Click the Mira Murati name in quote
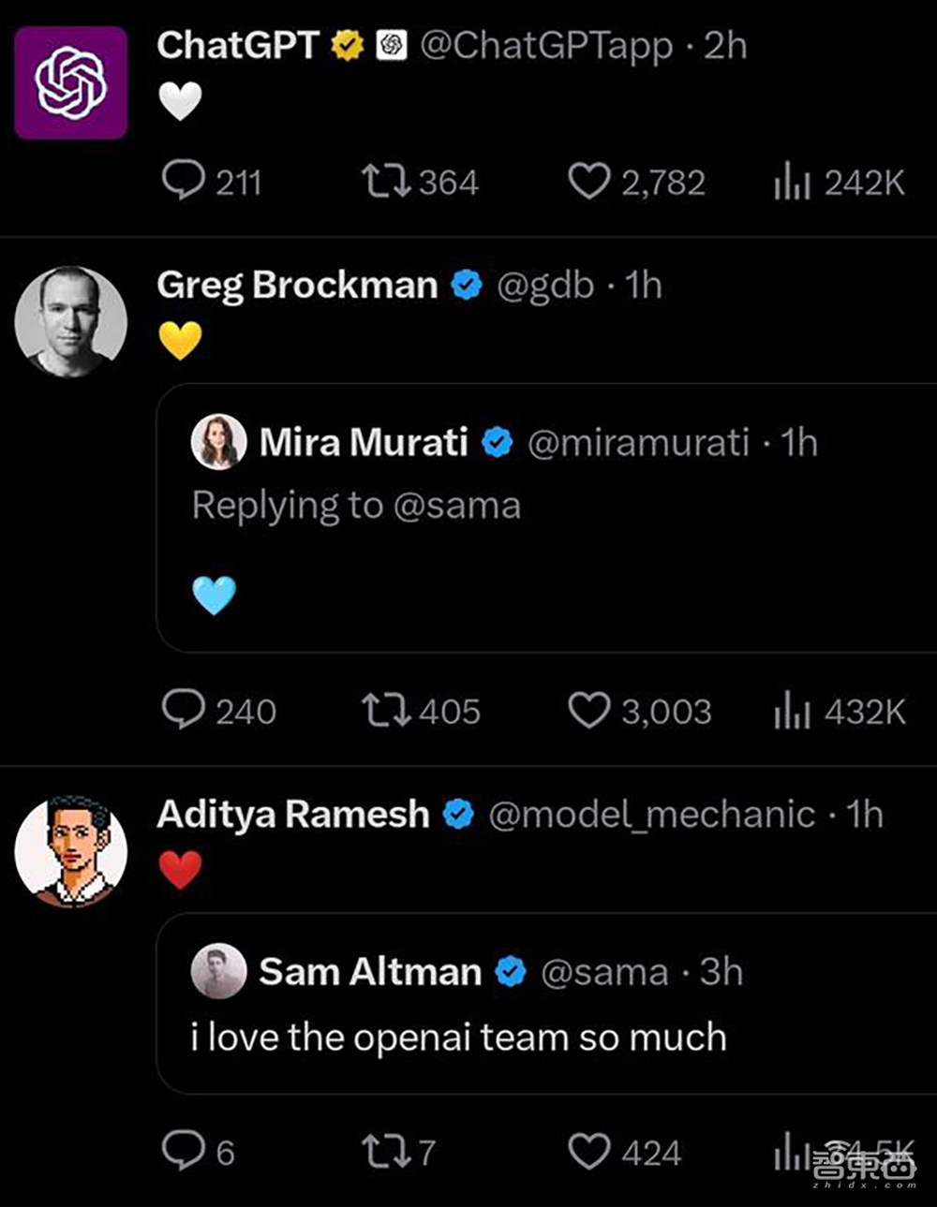This screenshot has width=937, height=1207. coord(364,442)
